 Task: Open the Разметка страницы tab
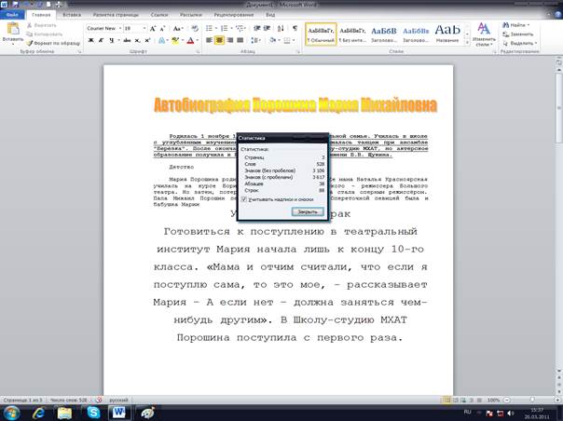pyautogui.click(x=117, y=16)
